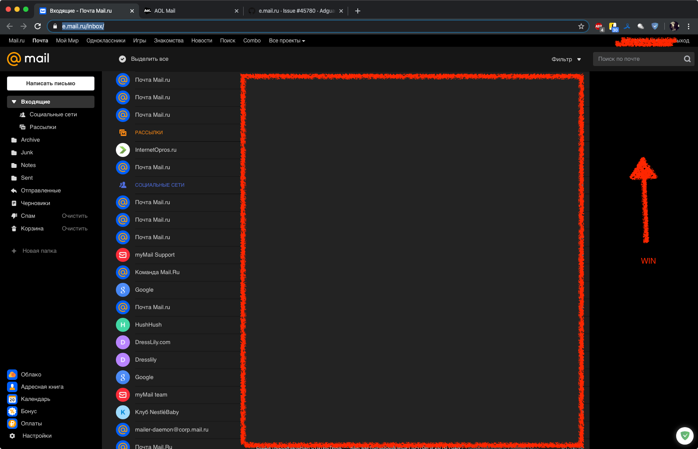698x449 pixels.
Task: Collapse the Входящие folder triangle
Action: [14, 102]
